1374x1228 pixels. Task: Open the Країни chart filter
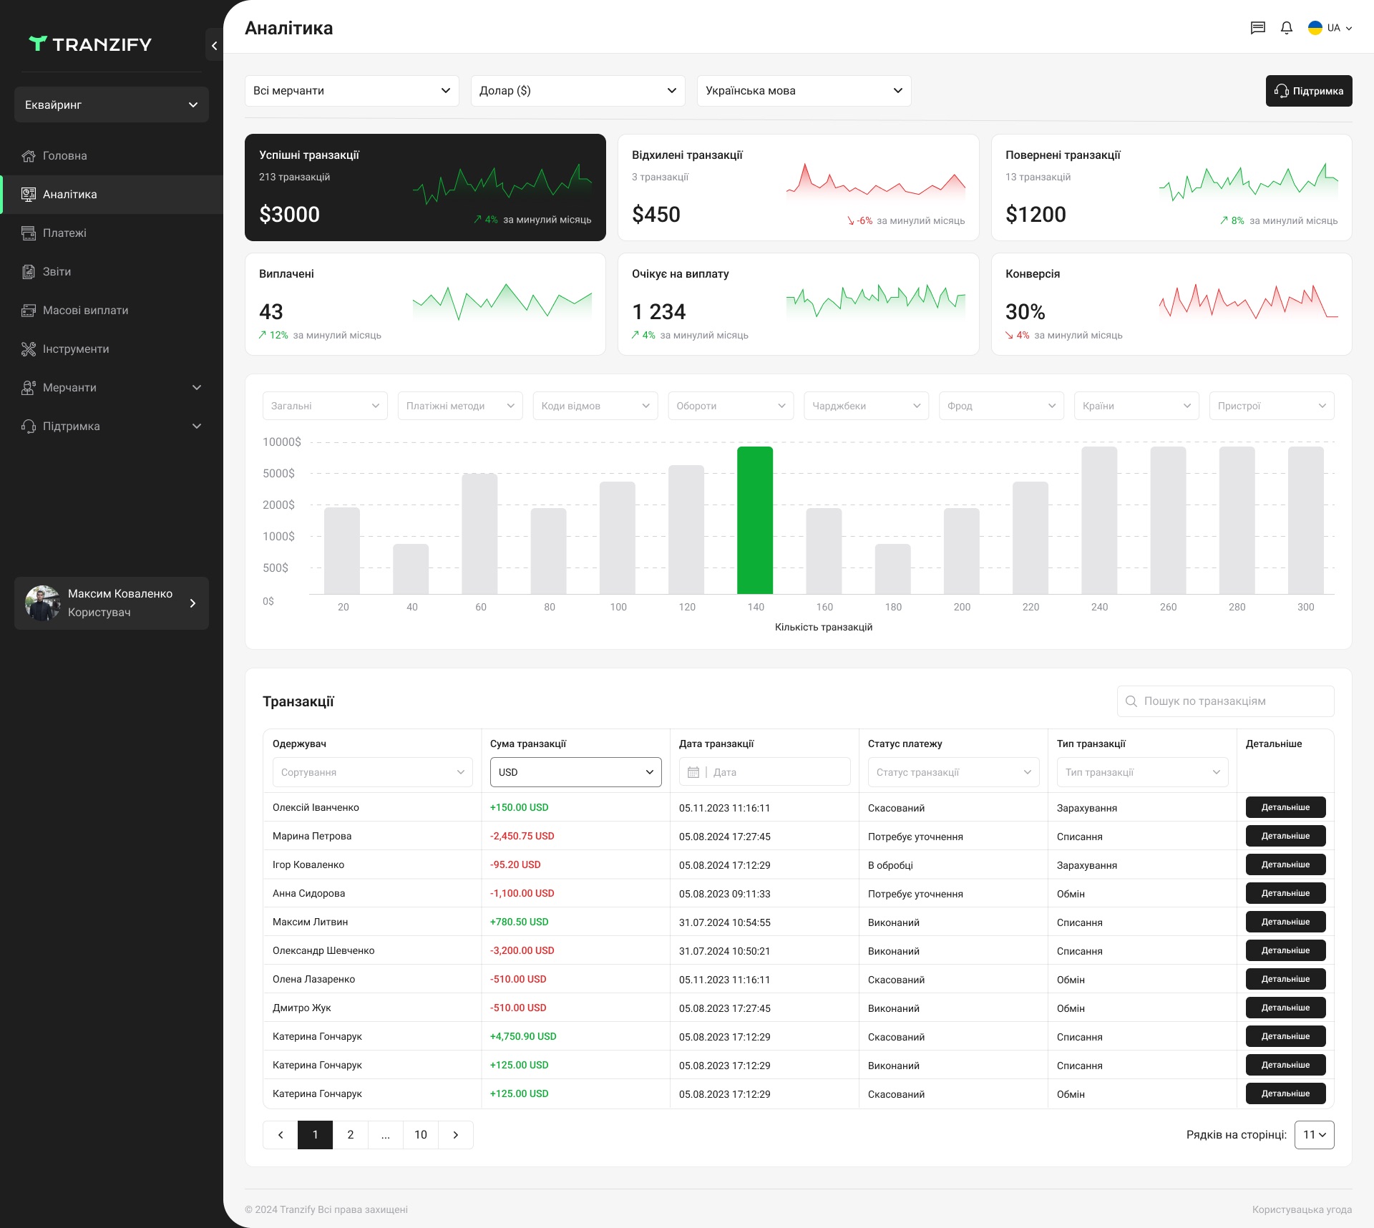pos(1136,406)
